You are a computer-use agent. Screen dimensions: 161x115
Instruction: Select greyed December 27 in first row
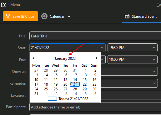[x=36, y=70]
